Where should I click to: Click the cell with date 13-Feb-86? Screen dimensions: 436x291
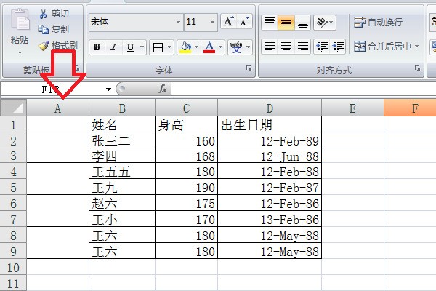(x=270, y=219)
